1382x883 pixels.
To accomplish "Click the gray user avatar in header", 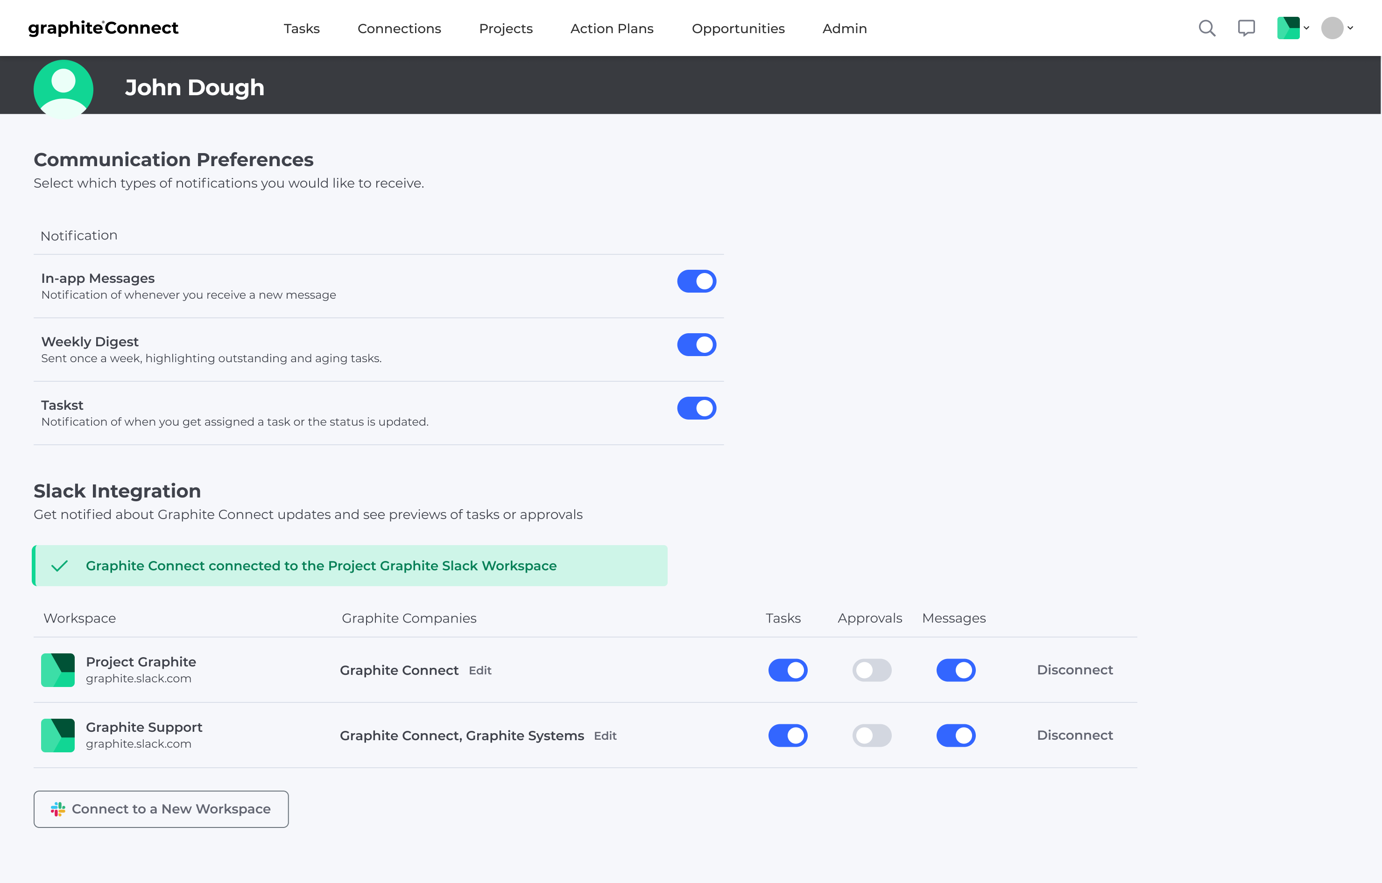I will point(1332,28).
